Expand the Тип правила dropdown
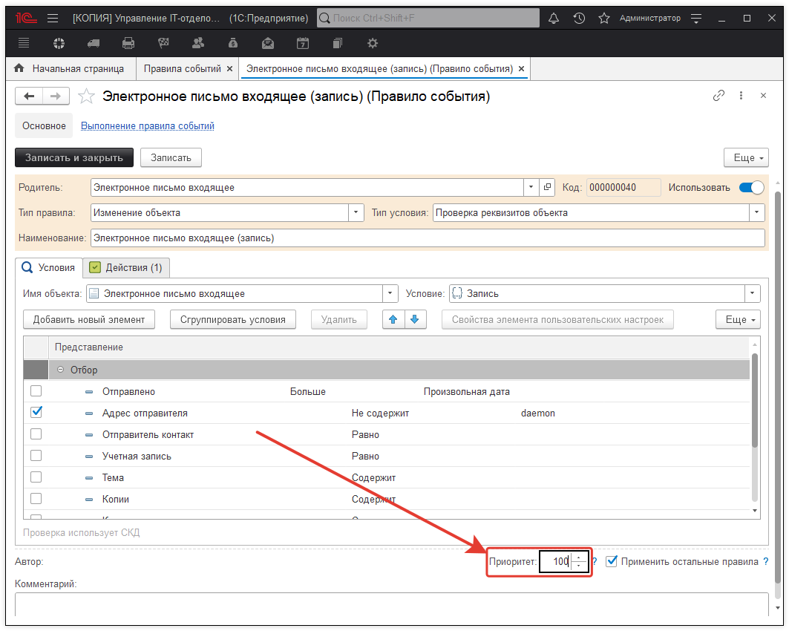 356,213
